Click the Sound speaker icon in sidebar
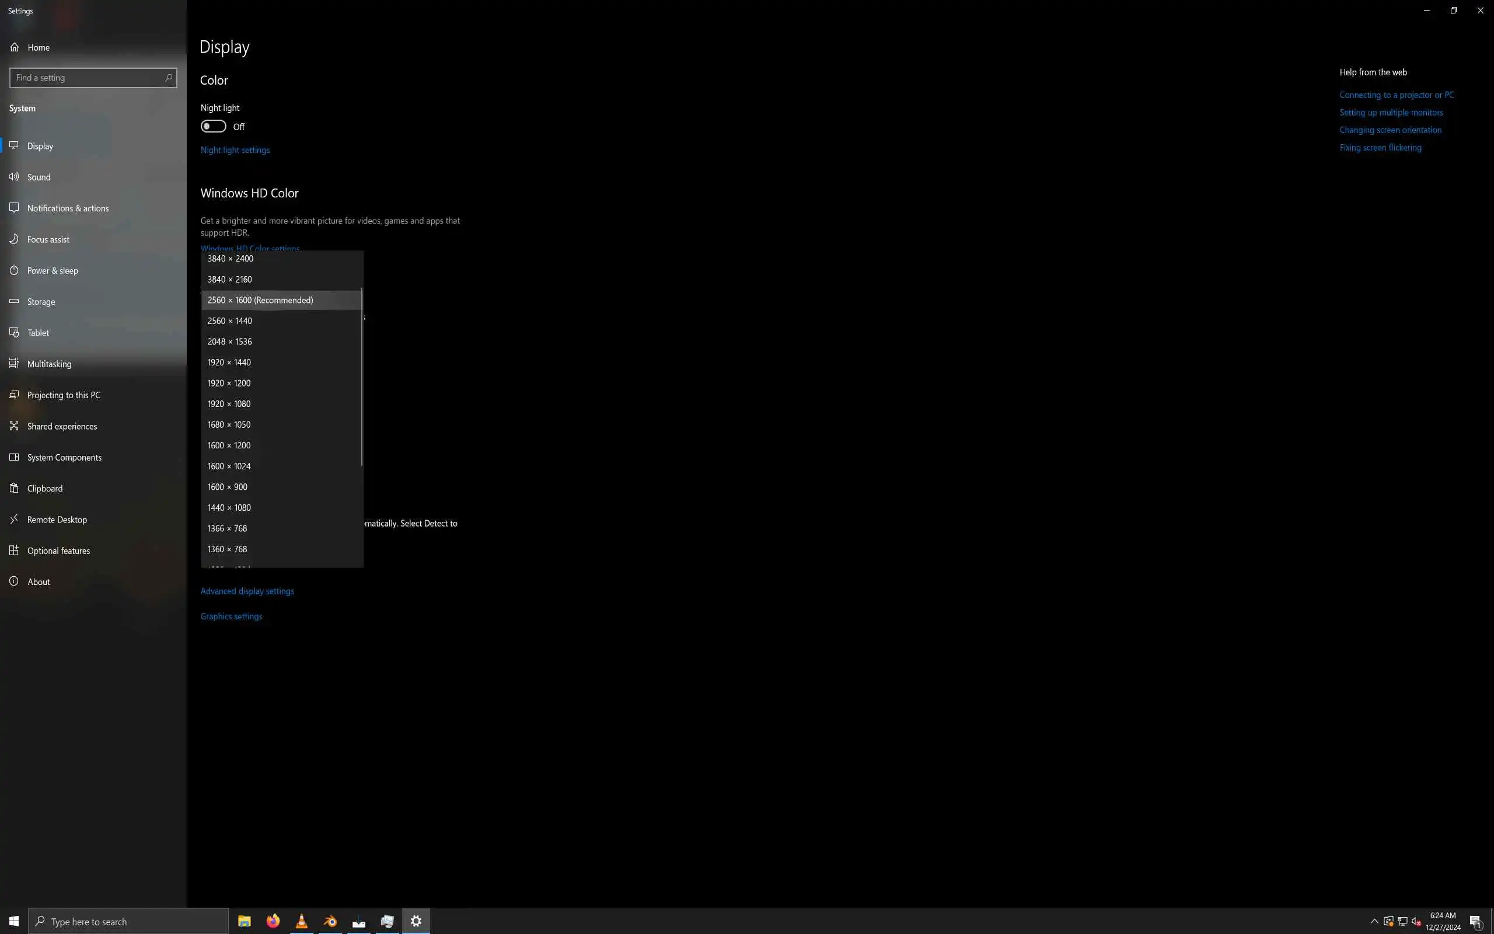The width and height of the screenshot is (1494, 934). point(13,177)
